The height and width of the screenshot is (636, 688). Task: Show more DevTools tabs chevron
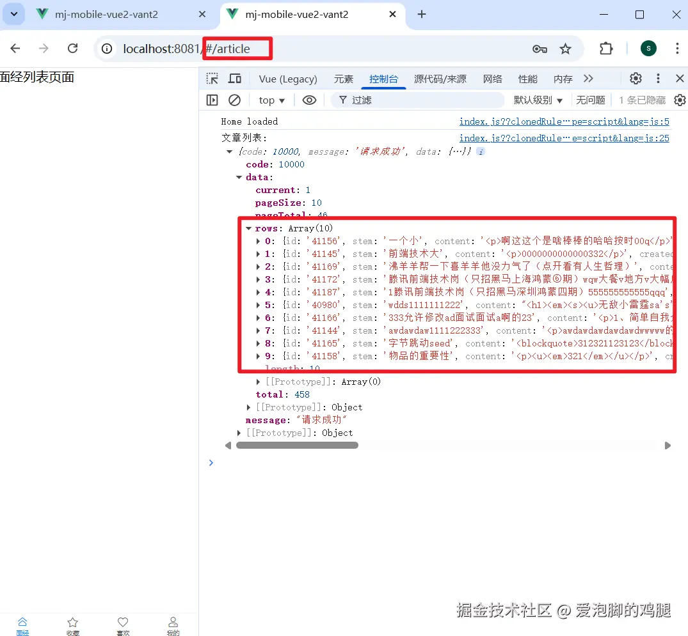coord(588,79)
